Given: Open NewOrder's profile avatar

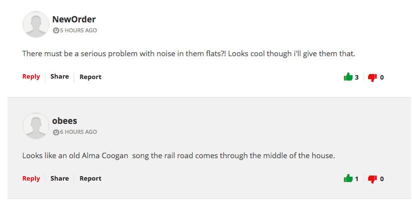Looking at the screenshot, I should tap(35, 24).
